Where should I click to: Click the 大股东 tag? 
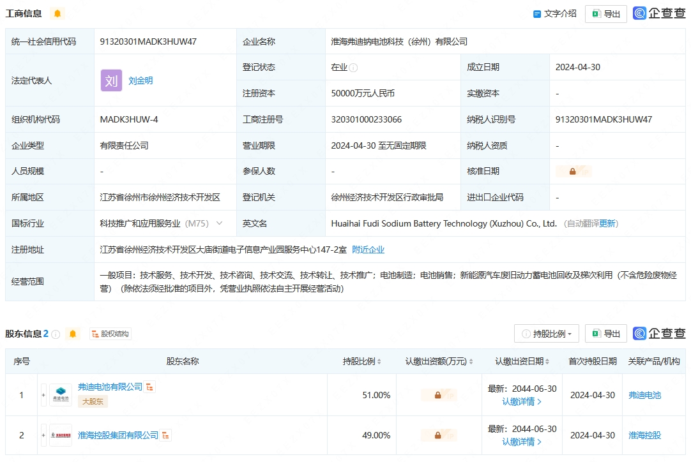click(93, 401)
